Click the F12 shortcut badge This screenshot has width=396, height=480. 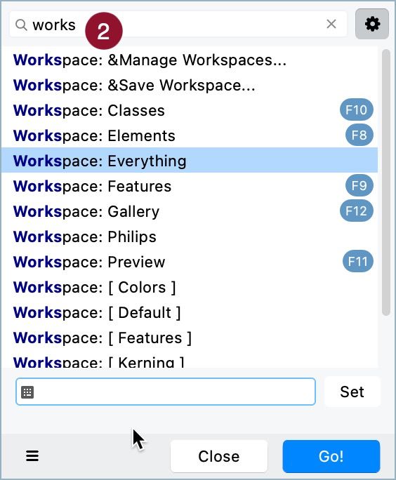pos(356,211)
